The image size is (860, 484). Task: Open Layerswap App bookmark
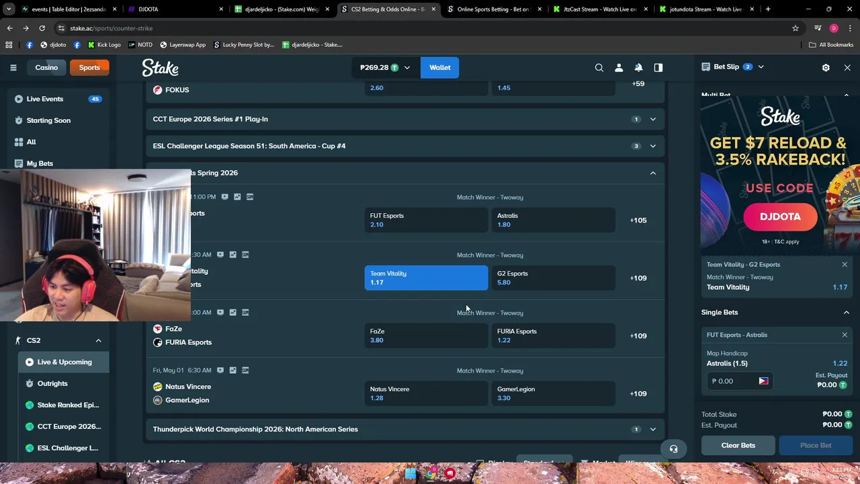183,44
